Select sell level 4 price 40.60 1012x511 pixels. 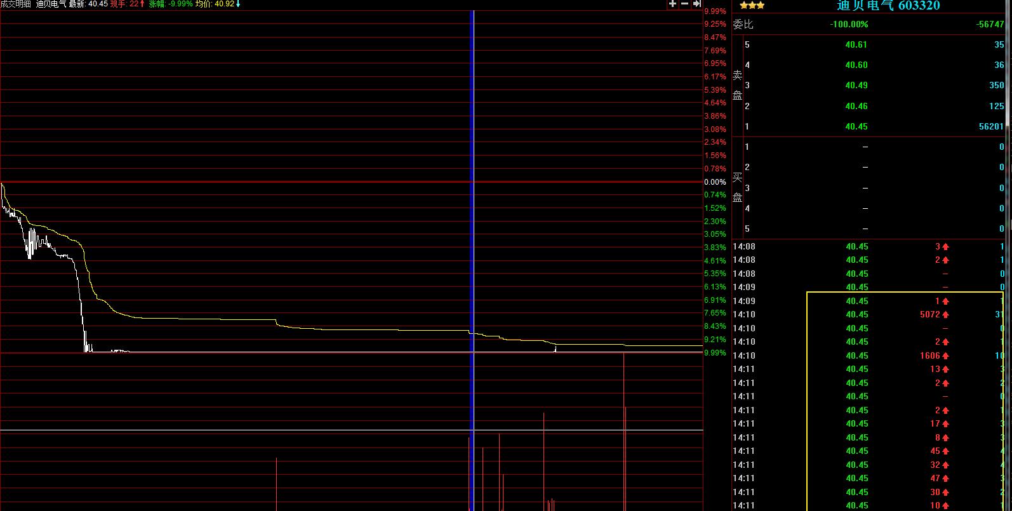856,65
